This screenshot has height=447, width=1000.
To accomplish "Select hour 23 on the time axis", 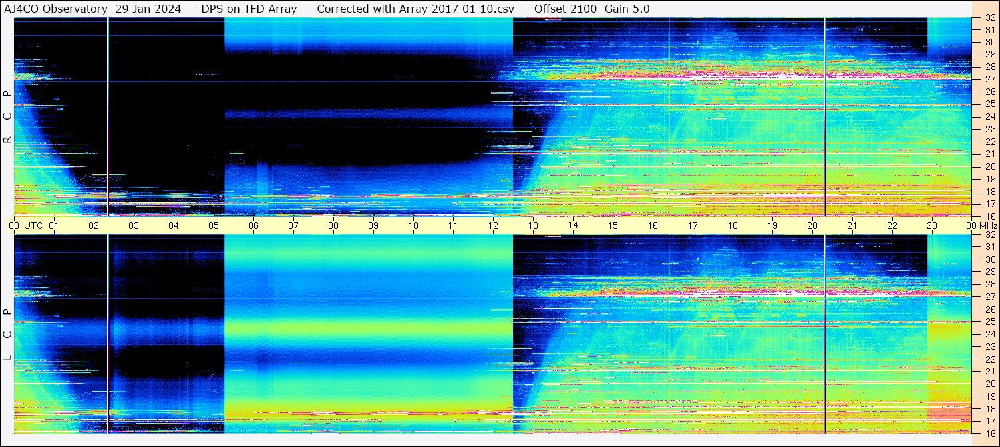I will coord(932,225).
